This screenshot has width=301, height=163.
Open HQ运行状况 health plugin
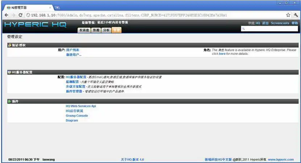click(x=75, y=111)
